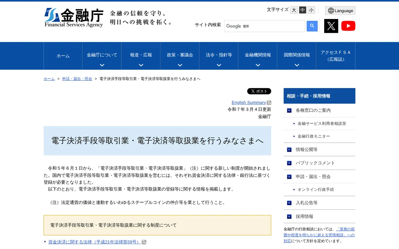Open the 金融機関情報 navigation label

click(258, 55)
